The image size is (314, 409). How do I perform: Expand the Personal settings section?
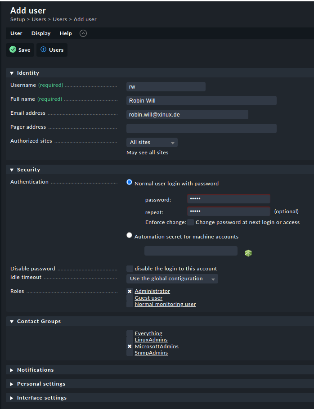coord(41,384)
